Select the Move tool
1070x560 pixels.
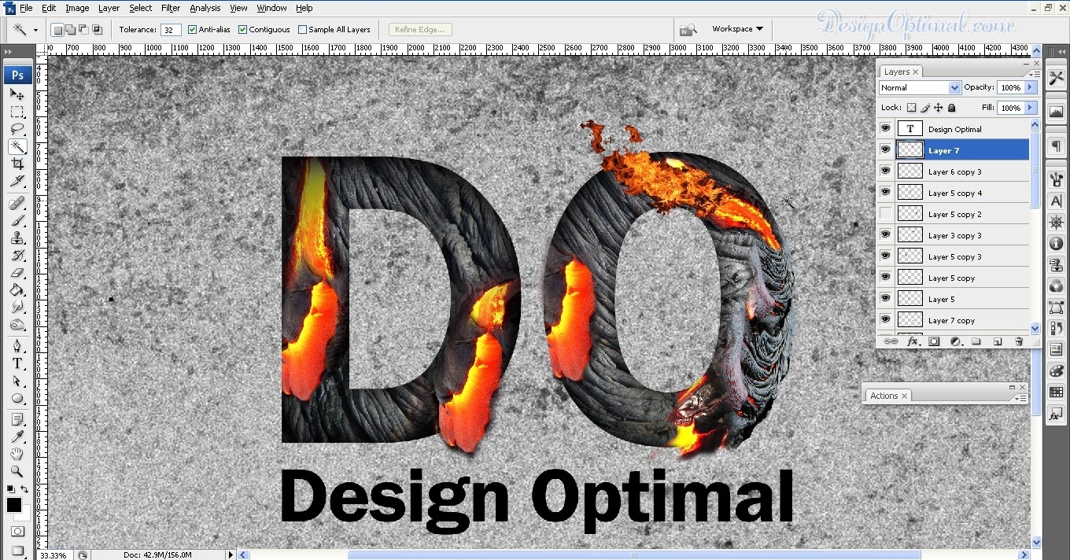17,94
